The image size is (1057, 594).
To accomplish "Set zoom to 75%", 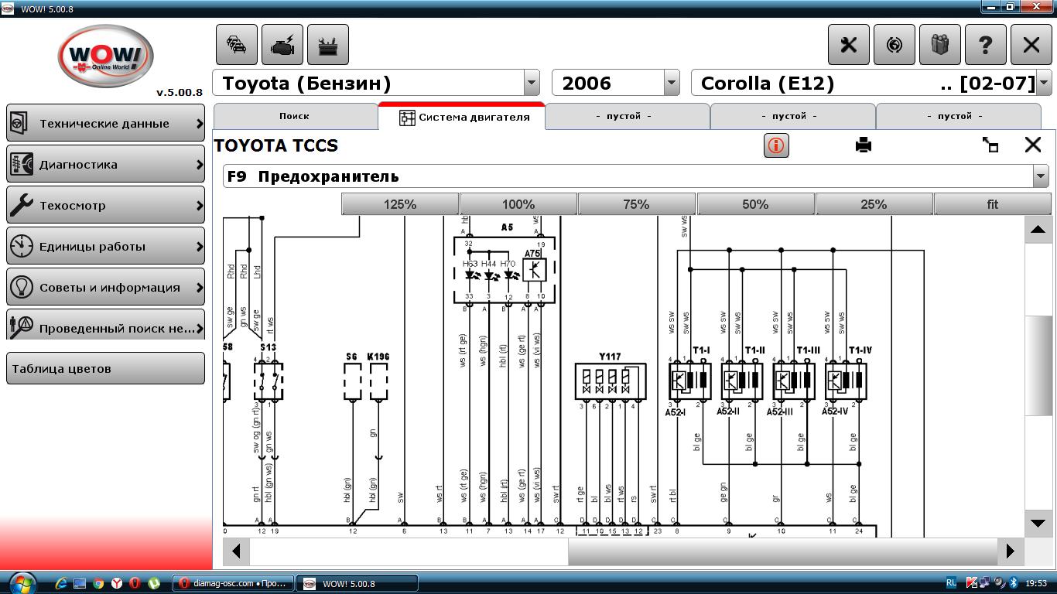I will point(637,204).
